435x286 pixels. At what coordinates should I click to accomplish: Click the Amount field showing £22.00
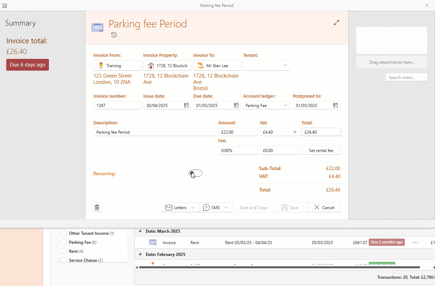coord(238,132)
